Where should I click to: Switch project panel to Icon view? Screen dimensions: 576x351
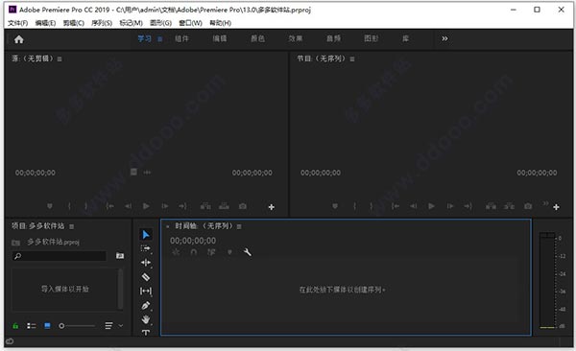pyautogui.click(x=47, y=326)
